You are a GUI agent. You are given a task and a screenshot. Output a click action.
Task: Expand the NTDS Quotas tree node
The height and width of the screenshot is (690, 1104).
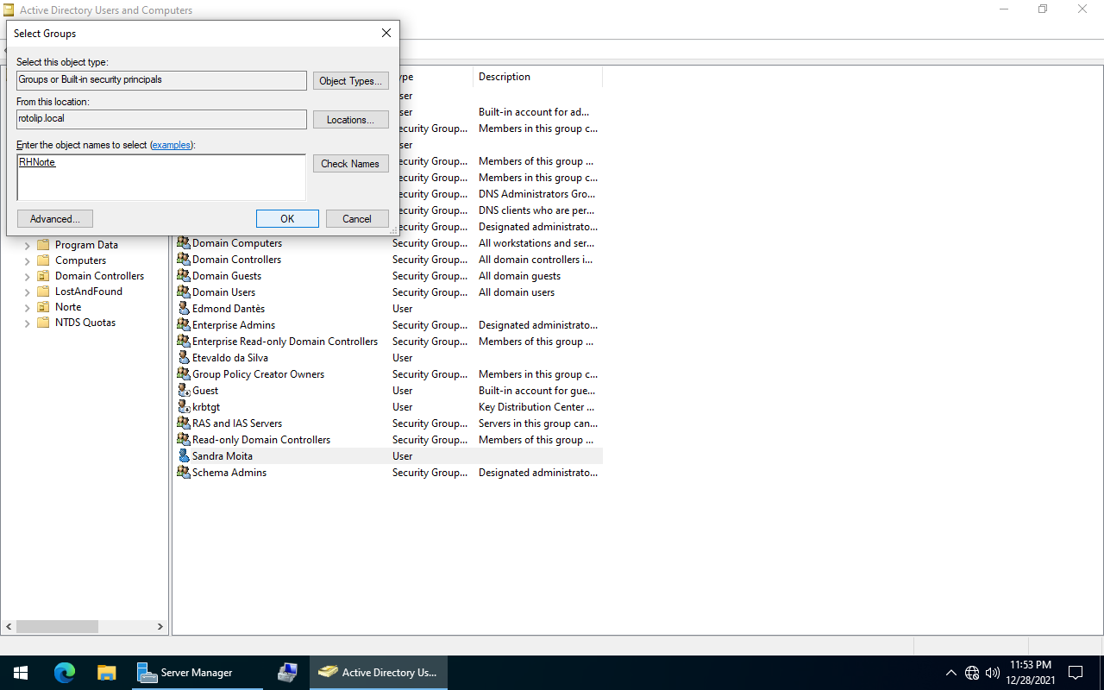(x=27, y=323)
